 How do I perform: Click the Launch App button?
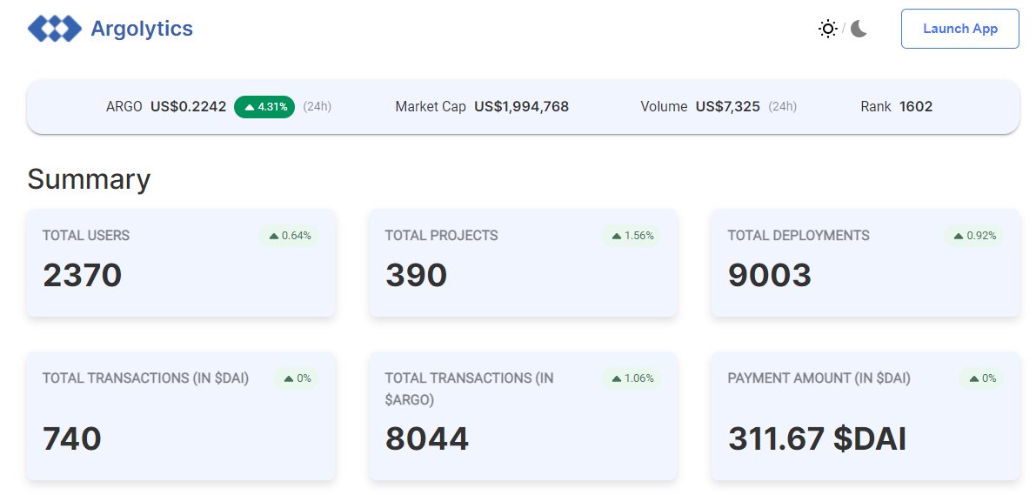pos(960,29)
